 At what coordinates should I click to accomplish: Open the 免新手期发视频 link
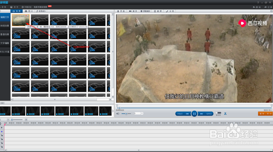40,7
